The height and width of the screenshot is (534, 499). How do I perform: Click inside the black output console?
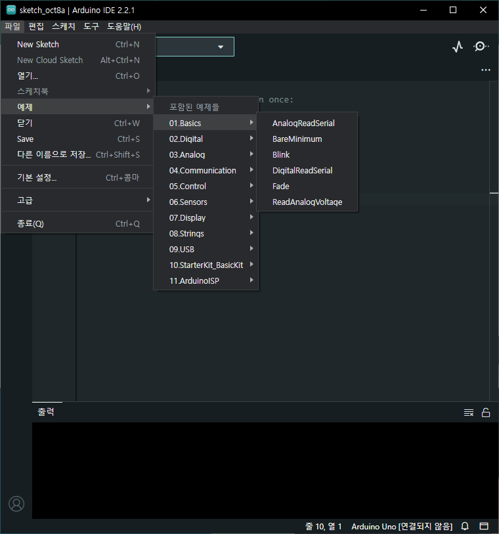(265, 471)
